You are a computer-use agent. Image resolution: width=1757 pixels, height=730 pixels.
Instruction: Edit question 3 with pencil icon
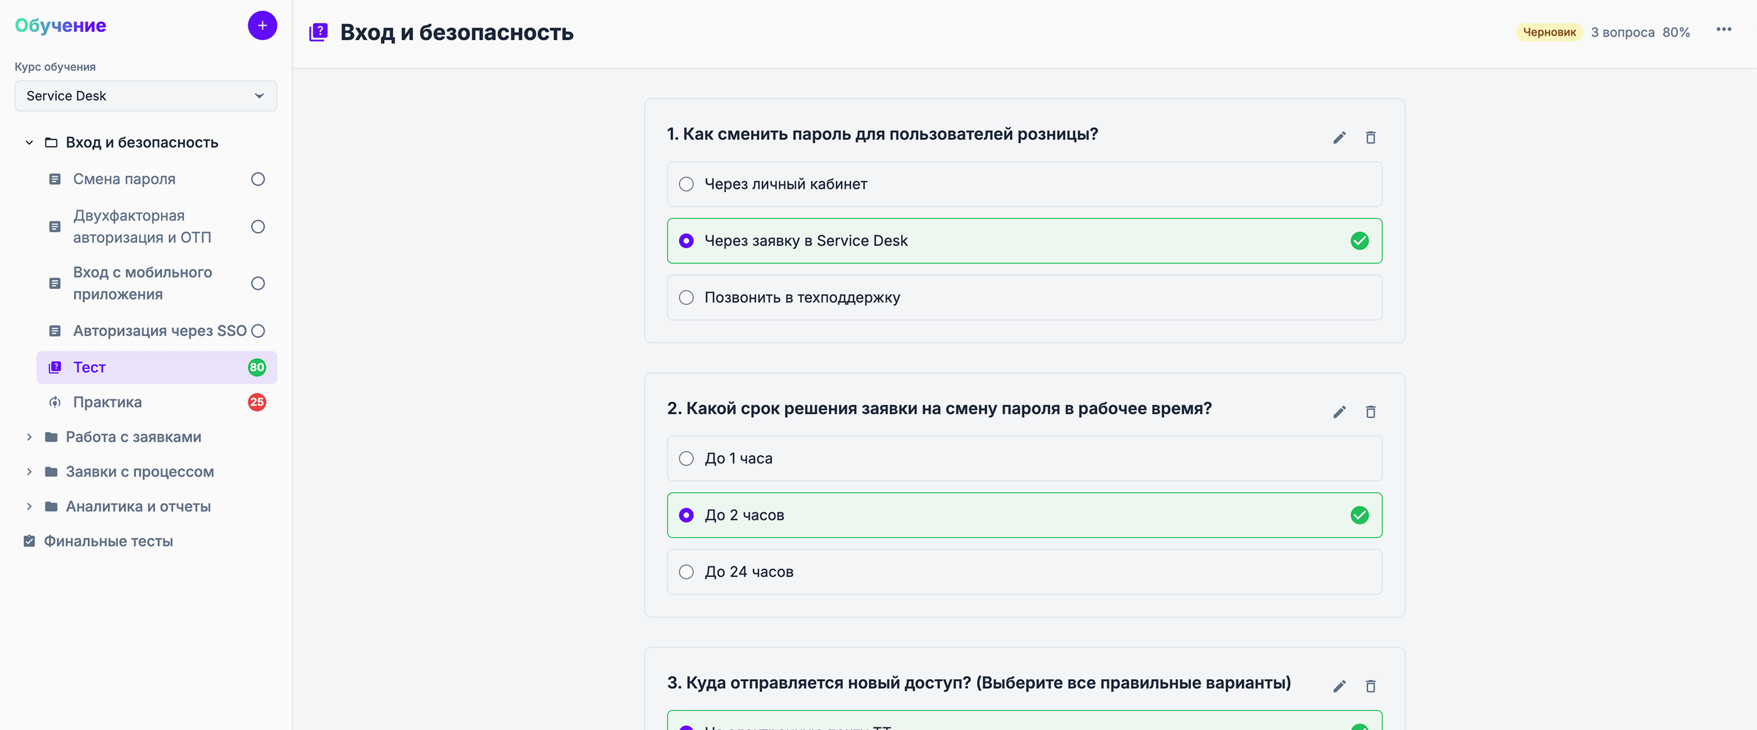point(1339,685)
